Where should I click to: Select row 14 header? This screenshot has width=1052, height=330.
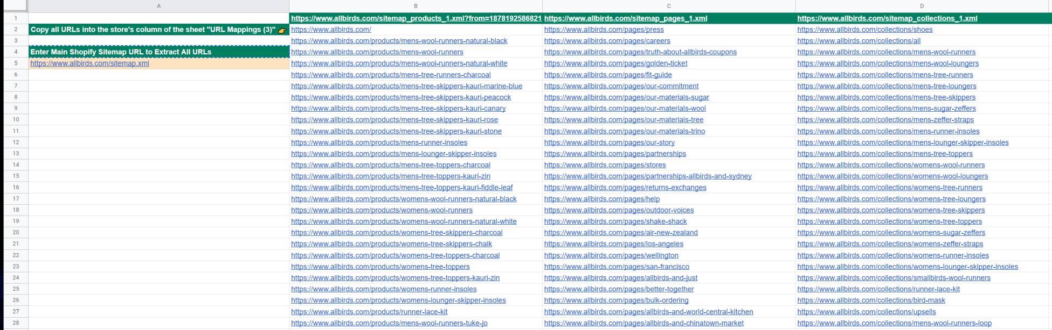click(x=16, y=165)
